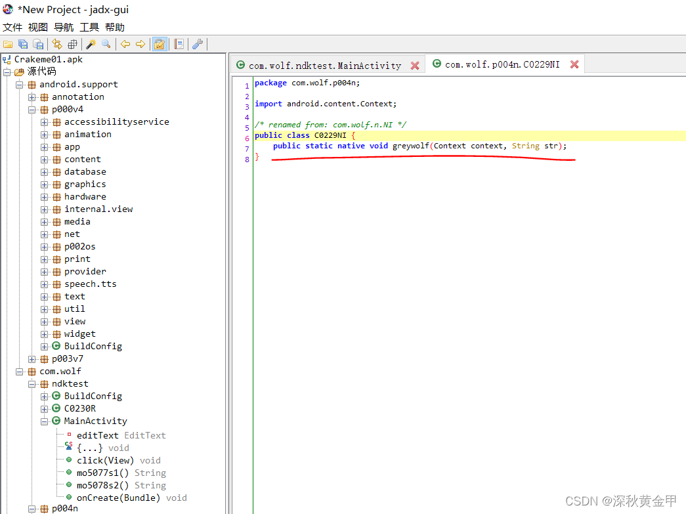Screen dimensions: 686x514
Task: Click the Save all toolbar icon
Action: point(23,44)
